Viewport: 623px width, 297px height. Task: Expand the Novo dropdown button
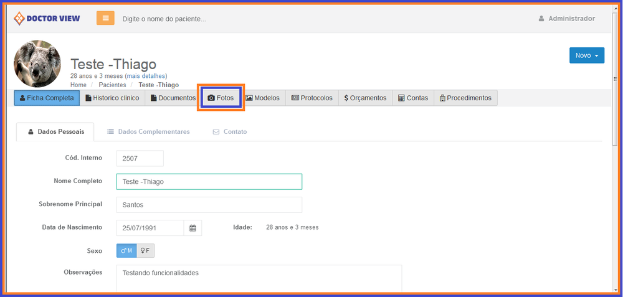(x=586, y=55)
